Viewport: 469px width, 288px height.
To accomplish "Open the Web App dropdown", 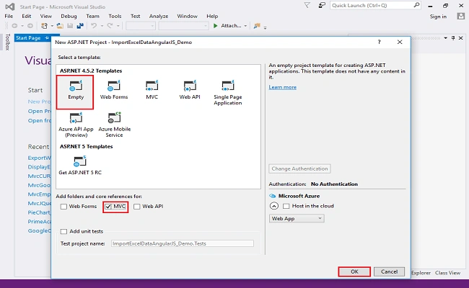I will [297, 218].
